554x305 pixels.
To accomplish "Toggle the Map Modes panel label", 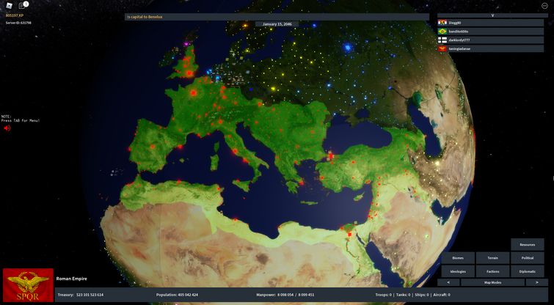I will click(x=492, y=282).
